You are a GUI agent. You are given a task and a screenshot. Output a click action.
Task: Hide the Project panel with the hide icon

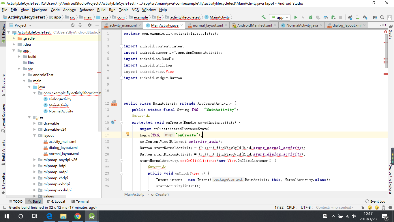[x=97, y=25]
